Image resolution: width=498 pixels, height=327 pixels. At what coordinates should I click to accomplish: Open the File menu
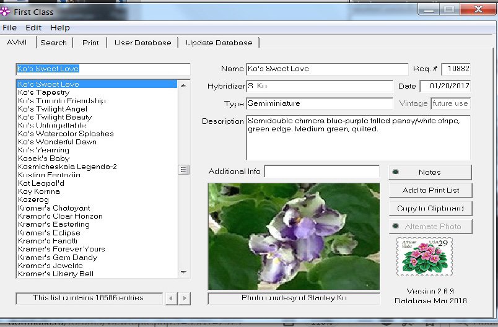click(x=9, y=28)
